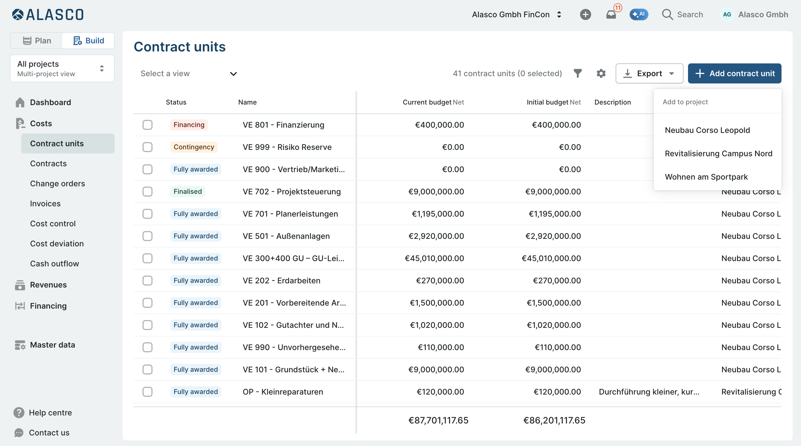Click the Revenues sidebar icon

pyautogui.click(x=20, y=285)
